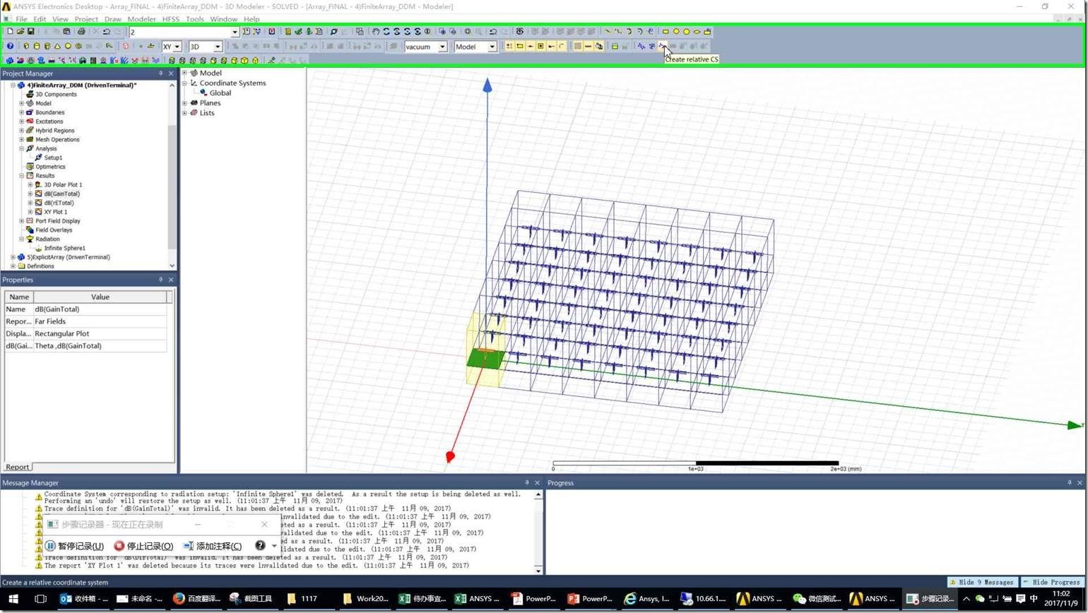
Task: Open the Tools menu
Action: click(x=194, y=19)
